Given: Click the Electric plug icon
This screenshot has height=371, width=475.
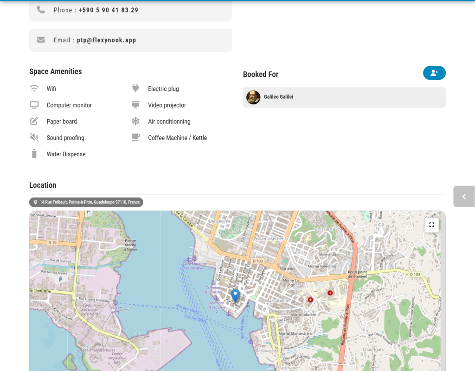Looking at the screenshot, I should (135, 88).
